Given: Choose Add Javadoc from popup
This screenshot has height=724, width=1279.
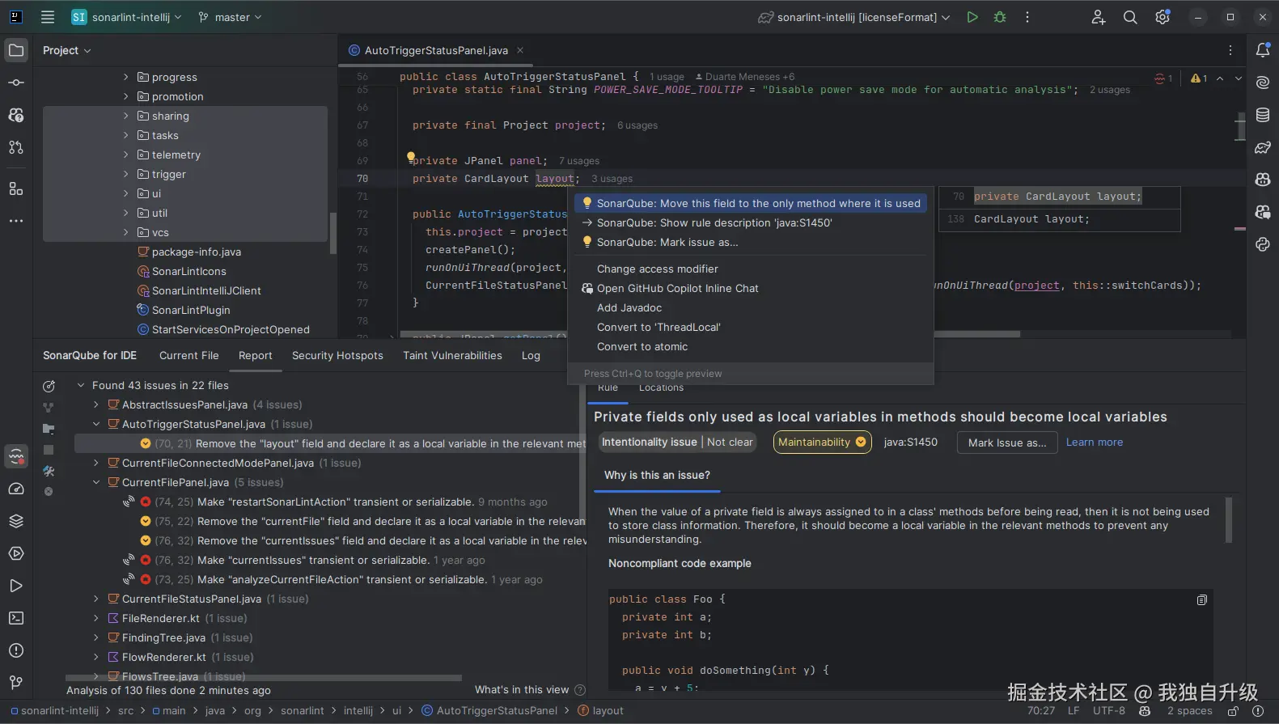Looking at the screenshot, I should tap(751, 308).
